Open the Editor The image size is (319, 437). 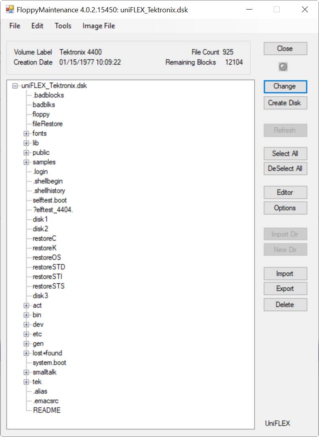[285, 192]
